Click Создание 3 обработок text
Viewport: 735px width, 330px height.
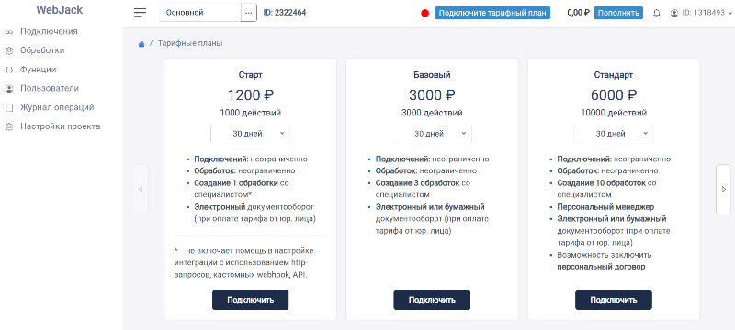click(418, 183)
